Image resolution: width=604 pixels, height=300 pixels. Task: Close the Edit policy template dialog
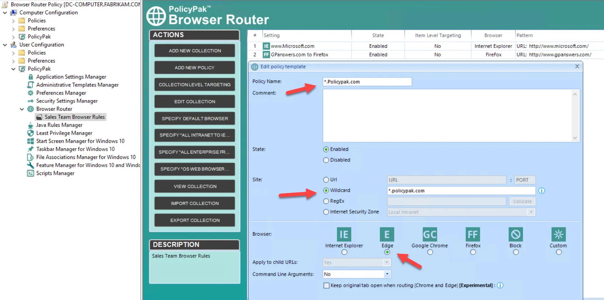click(577, 66)
